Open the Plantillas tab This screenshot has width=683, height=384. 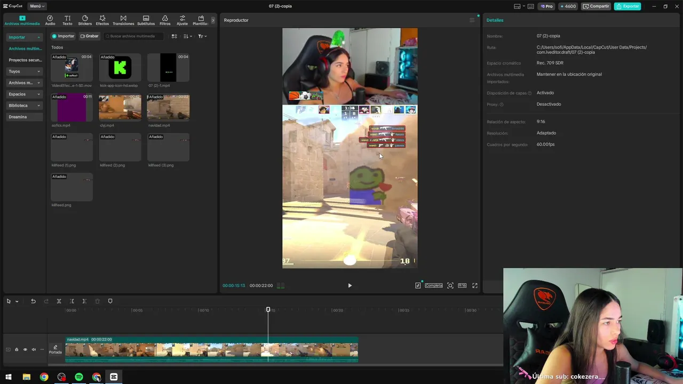[201, 20]
